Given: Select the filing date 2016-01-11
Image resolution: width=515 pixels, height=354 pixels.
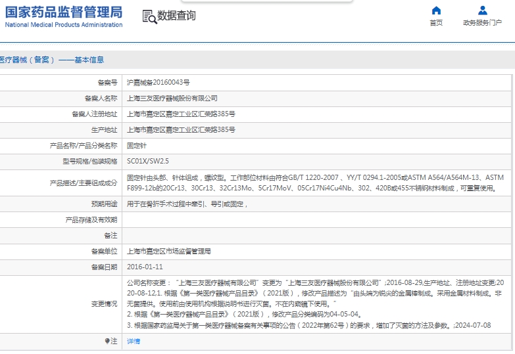Looking at the screenshot, I should 145,267.
